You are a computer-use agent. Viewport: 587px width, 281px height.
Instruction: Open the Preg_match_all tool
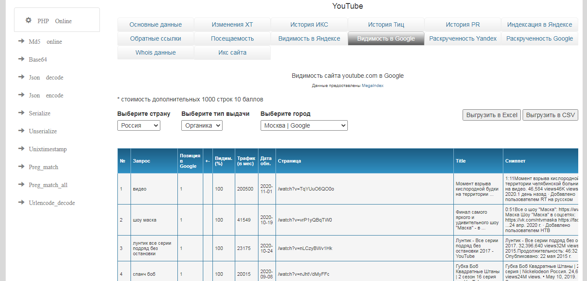pyautogui.click(x=48, y=185)
